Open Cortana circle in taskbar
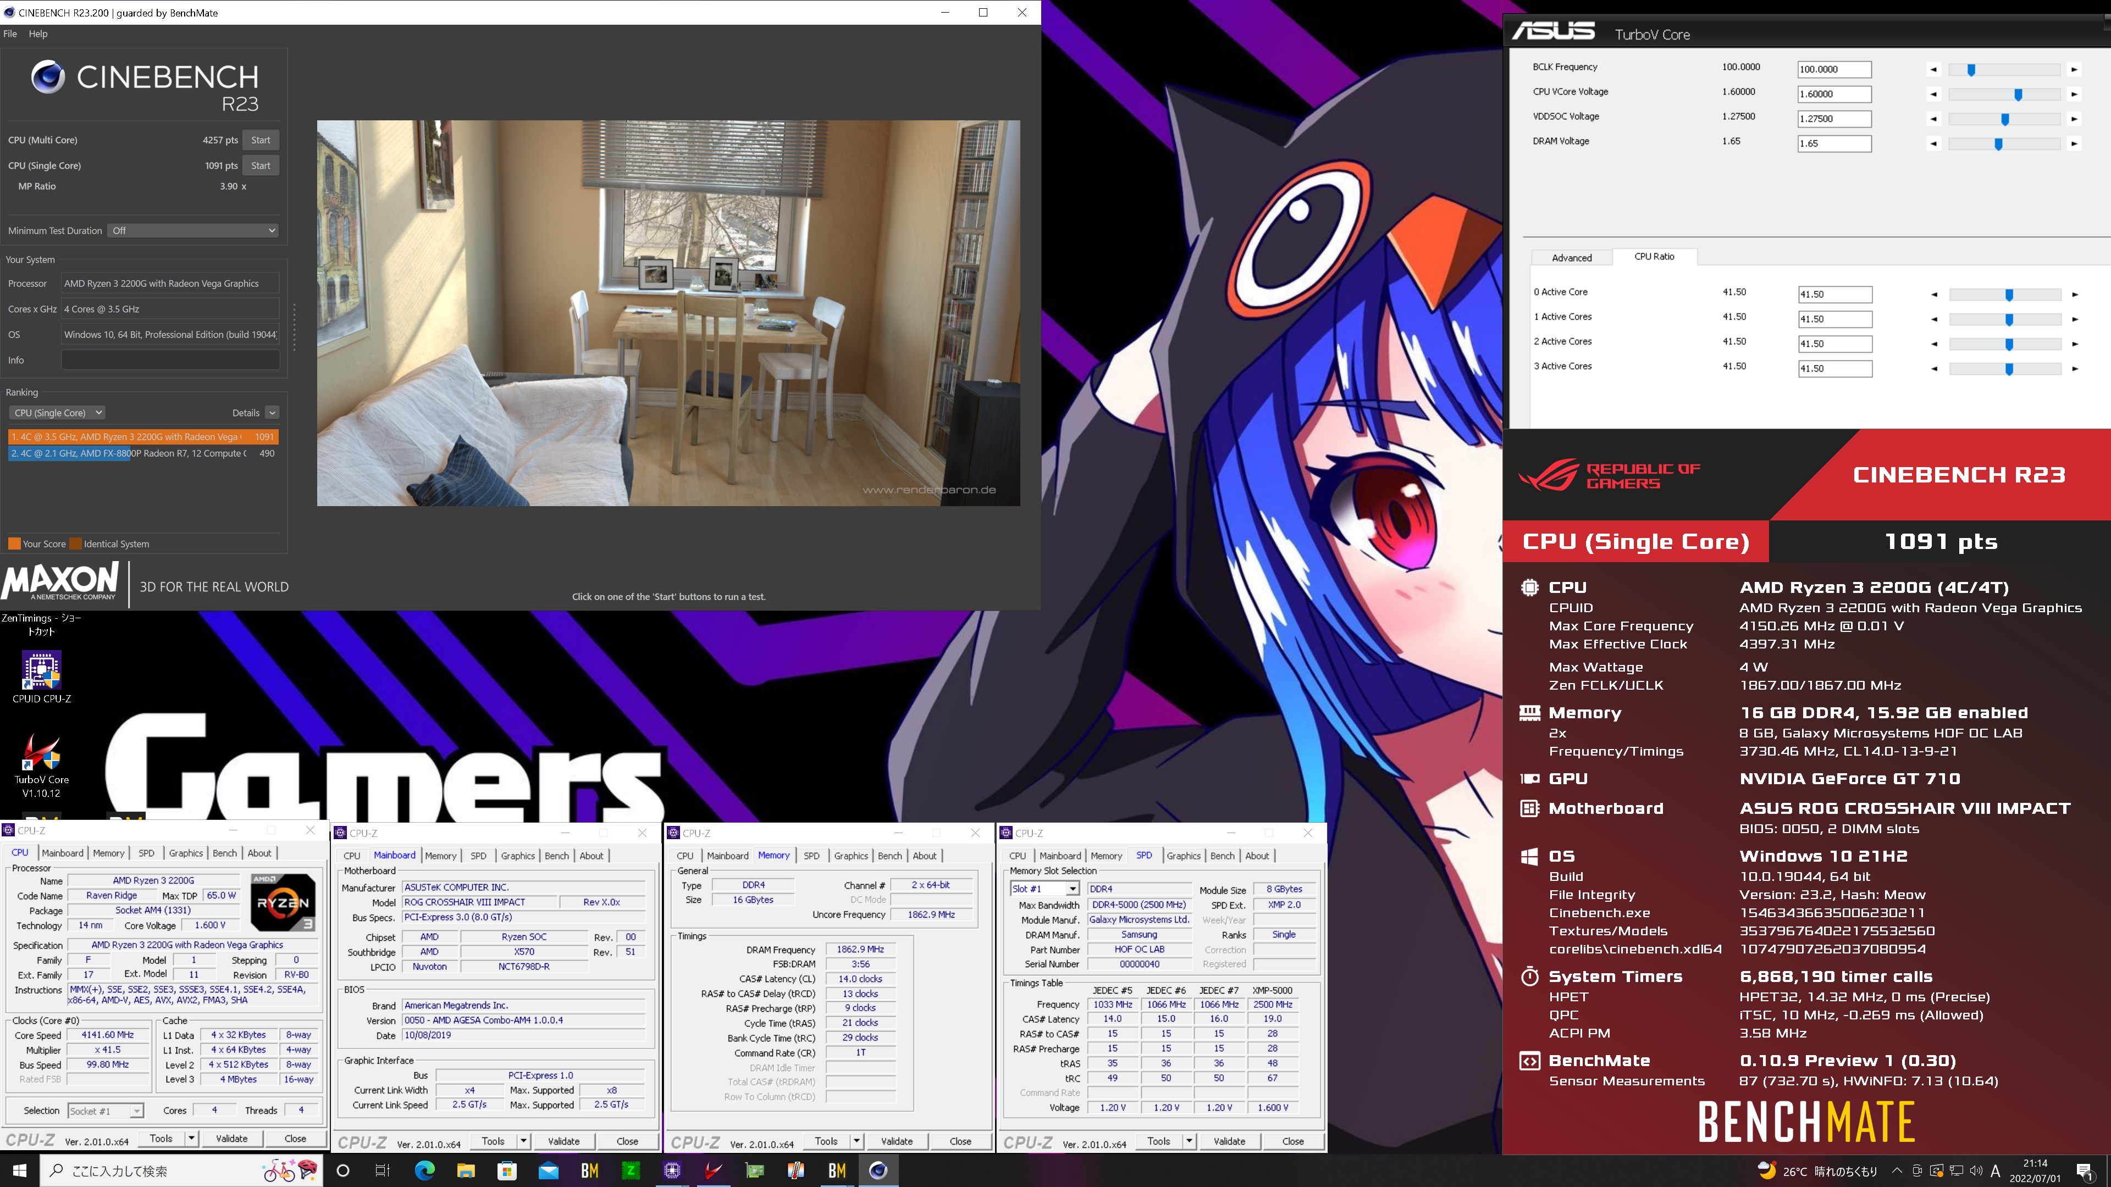Screen dimensions: 2111x1187 point(342,1171)
